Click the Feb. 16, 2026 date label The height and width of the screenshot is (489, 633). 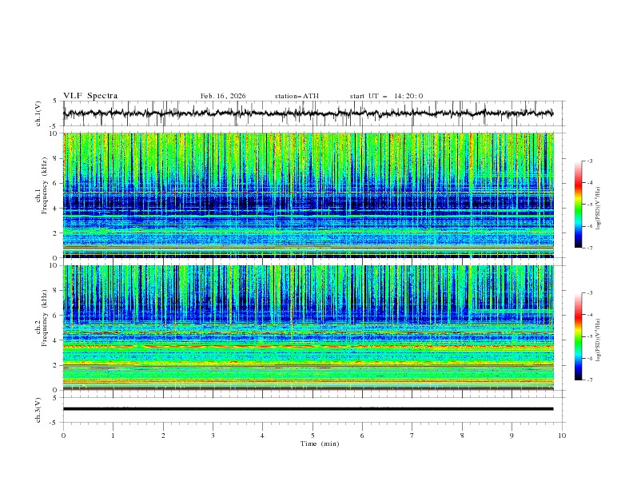(223, 96)
